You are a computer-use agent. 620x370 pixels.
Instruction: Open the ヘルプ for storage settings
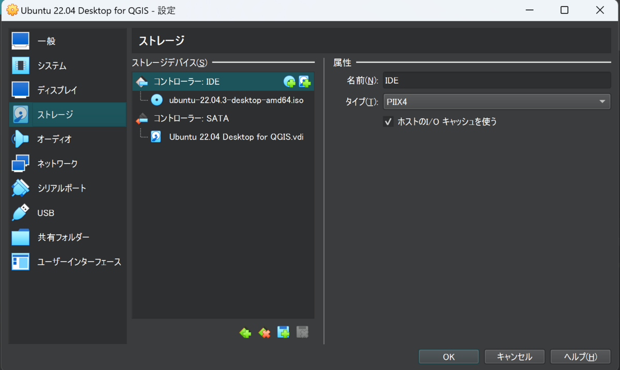tap(580, 356)
